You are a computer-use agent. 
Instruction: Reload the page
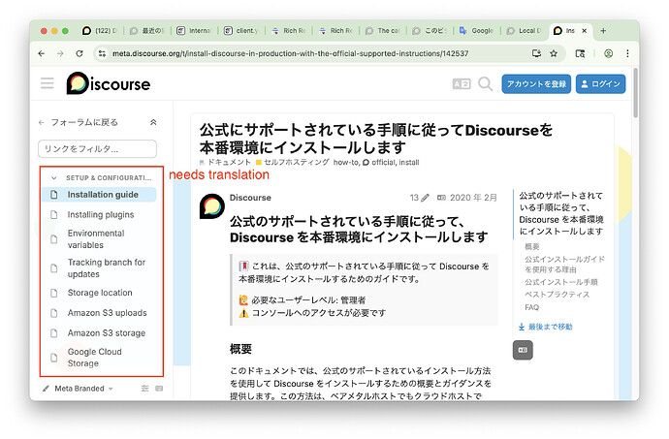coord(80,53)
